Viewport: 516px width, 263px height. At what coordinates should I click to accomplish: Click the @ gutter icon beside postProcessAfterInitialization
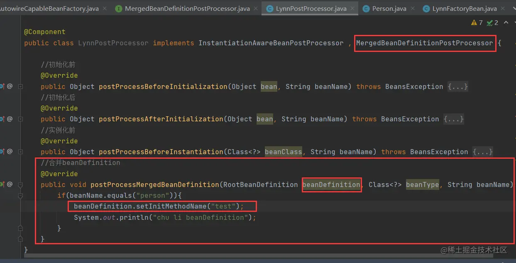pos(10,119)
